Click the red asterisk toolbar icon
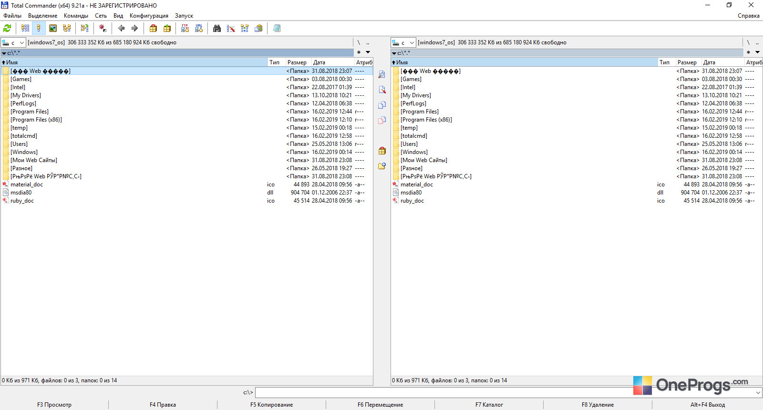Image resolution: width=763 pixels, height=410 pixels. [x=103, y=28]
